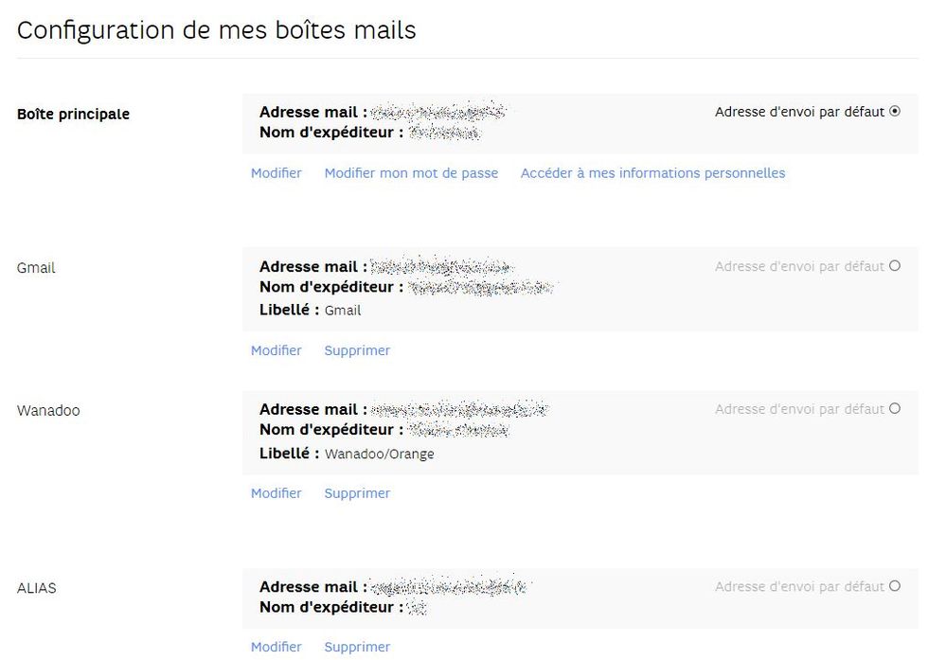
Task: Click the 'Boîte principale' section label
Action: pyautogui.click(x=74, y=115)
